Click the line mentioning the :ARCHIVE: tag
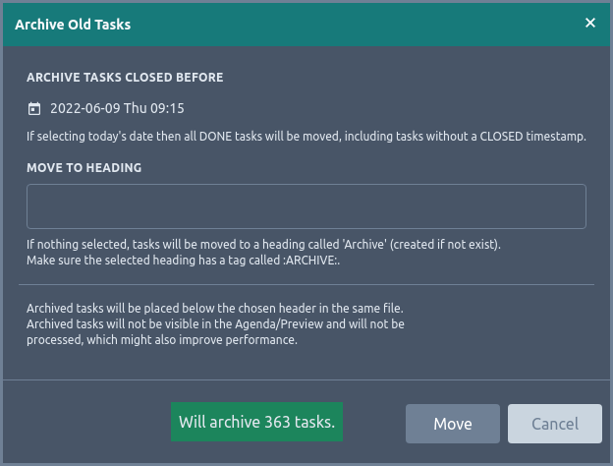Screen dimensions: 613x466 coord(183,261)
